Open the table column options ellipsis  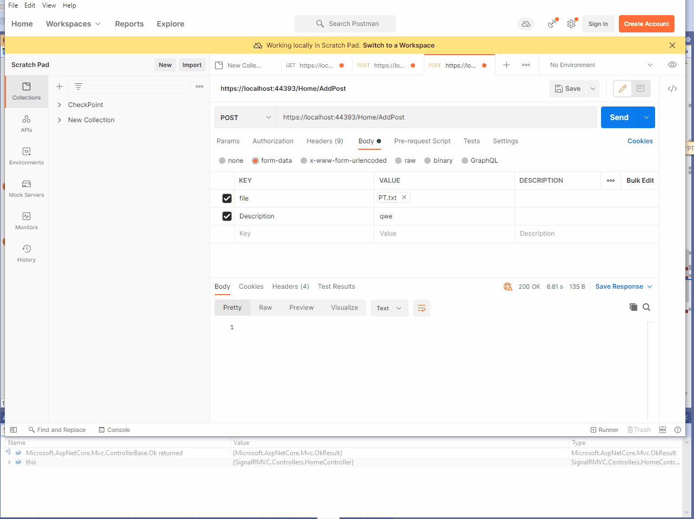(x=611, y=181)
